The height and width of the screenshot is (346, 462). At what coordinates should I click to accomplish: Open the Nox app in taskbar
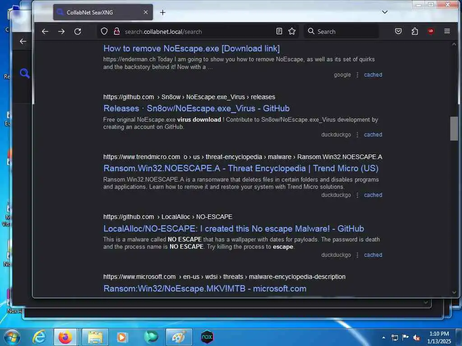[207, 337]
